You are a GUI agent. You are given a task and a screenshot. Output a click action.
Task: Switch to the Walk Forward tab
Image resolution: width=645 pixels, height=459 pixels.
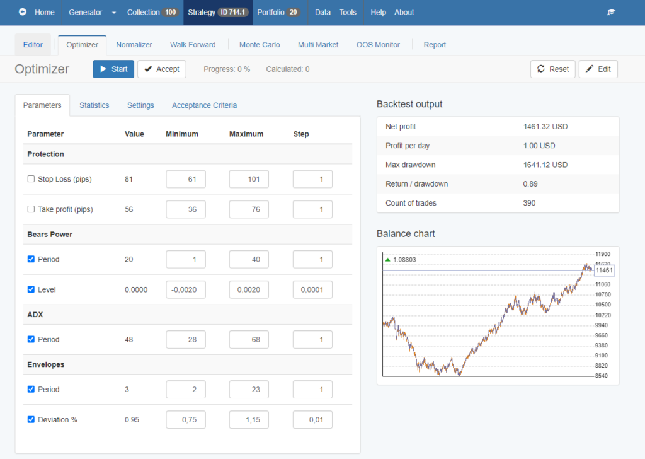click(193, 45)
